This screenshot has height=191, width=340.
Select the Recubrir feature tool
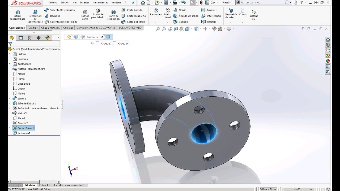[x=52, y=16]
